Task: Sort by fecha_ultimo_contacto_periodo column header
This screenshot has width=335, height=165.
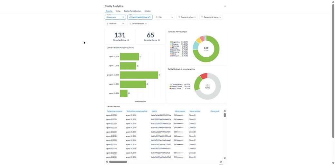Action: (137, 111)
